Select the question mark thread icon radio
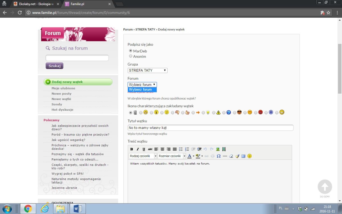This screenshot has width=342, height=214. (224, 112)
